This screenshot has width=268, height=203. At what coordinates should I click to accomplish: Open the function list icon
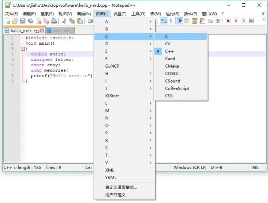202,21
